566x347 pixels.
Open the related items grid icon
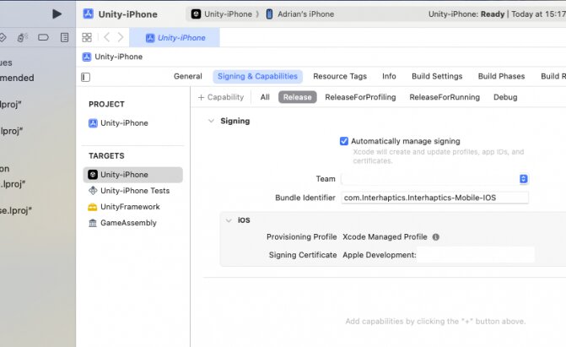point(87,37)
